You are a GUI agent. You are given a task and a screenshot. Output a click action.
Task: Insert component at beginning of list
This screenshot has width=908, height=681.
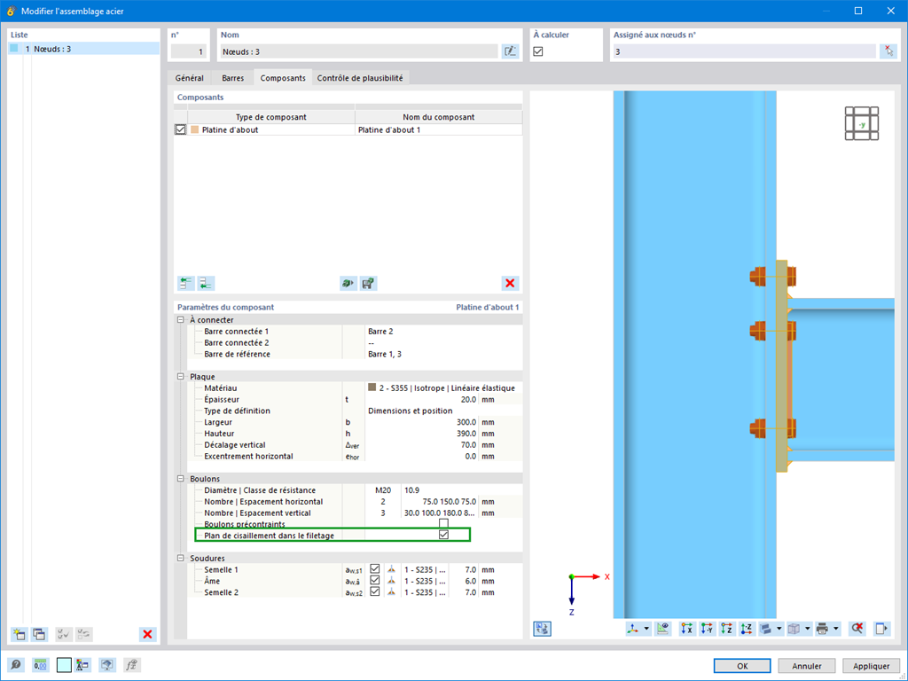[x=186, y=283]
